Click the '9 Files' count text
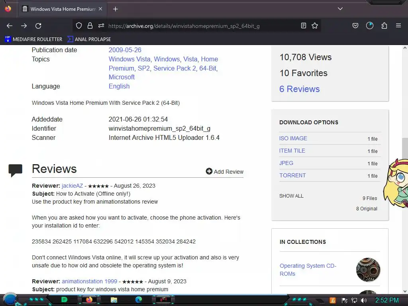The width and height of the screenshot is (408, 306). 370,198
